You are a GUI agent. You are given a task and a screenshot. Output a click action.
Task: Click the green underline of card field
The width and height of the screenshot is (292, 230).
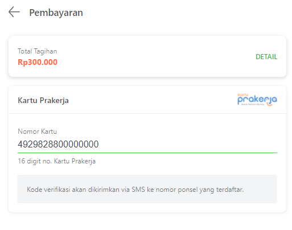[147, 153]
